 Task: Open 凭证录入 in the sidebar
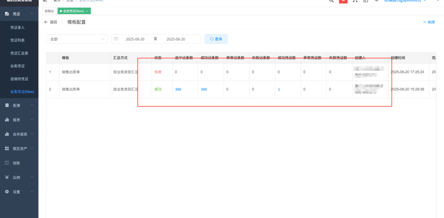click(18, 28)
